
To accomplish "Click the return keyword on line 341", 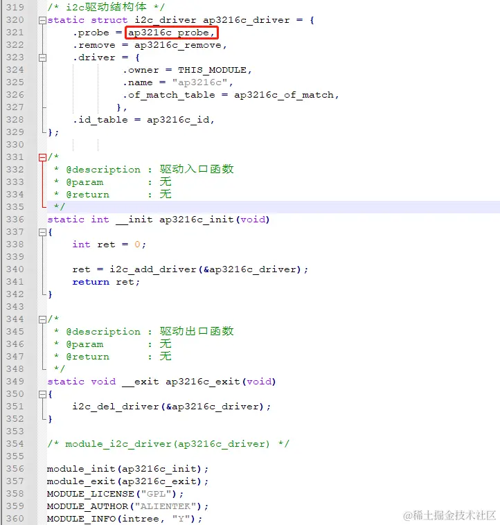I will click(x=91, y=282).
